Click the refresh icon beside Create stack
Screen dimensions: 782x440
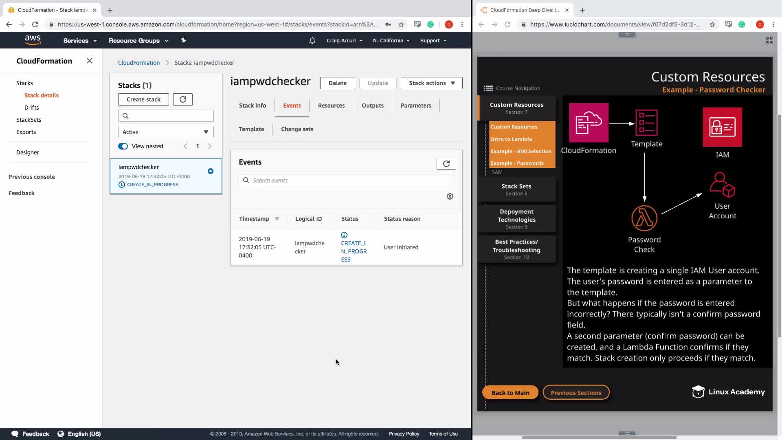182,99
